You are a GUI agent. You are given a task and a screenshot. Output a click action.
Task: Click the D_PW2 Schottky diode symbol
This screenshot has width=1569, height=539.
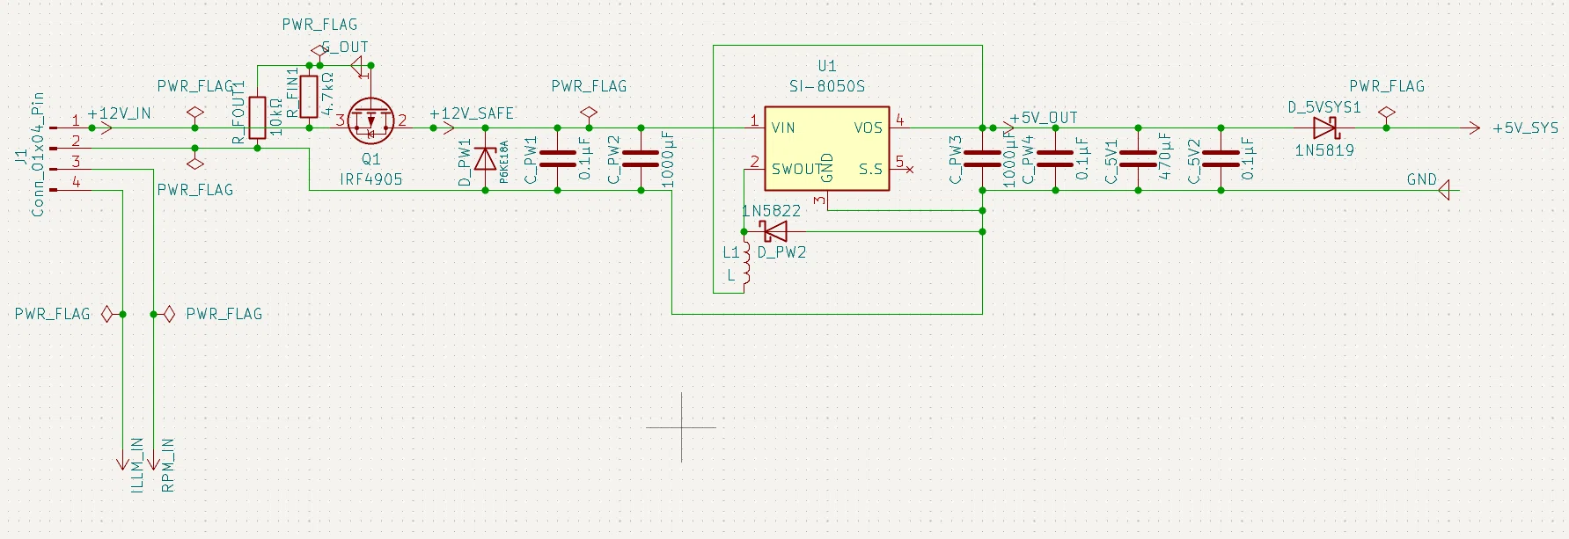(x=774, y=232)
